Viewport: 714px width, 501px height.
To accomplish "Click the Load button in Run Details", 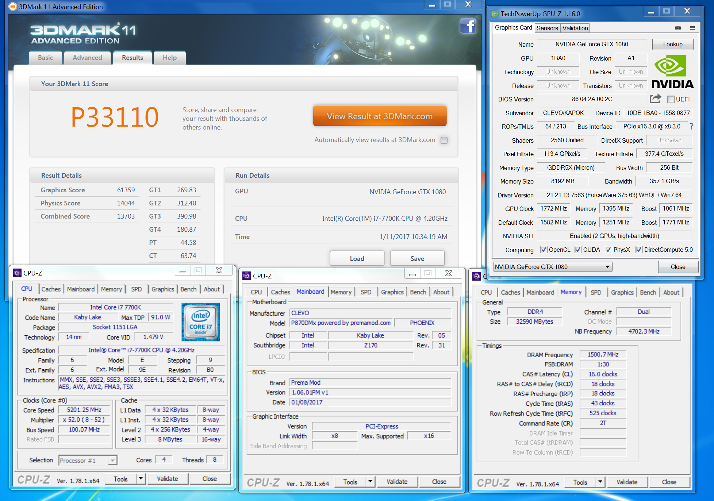I will coord(357,258).
